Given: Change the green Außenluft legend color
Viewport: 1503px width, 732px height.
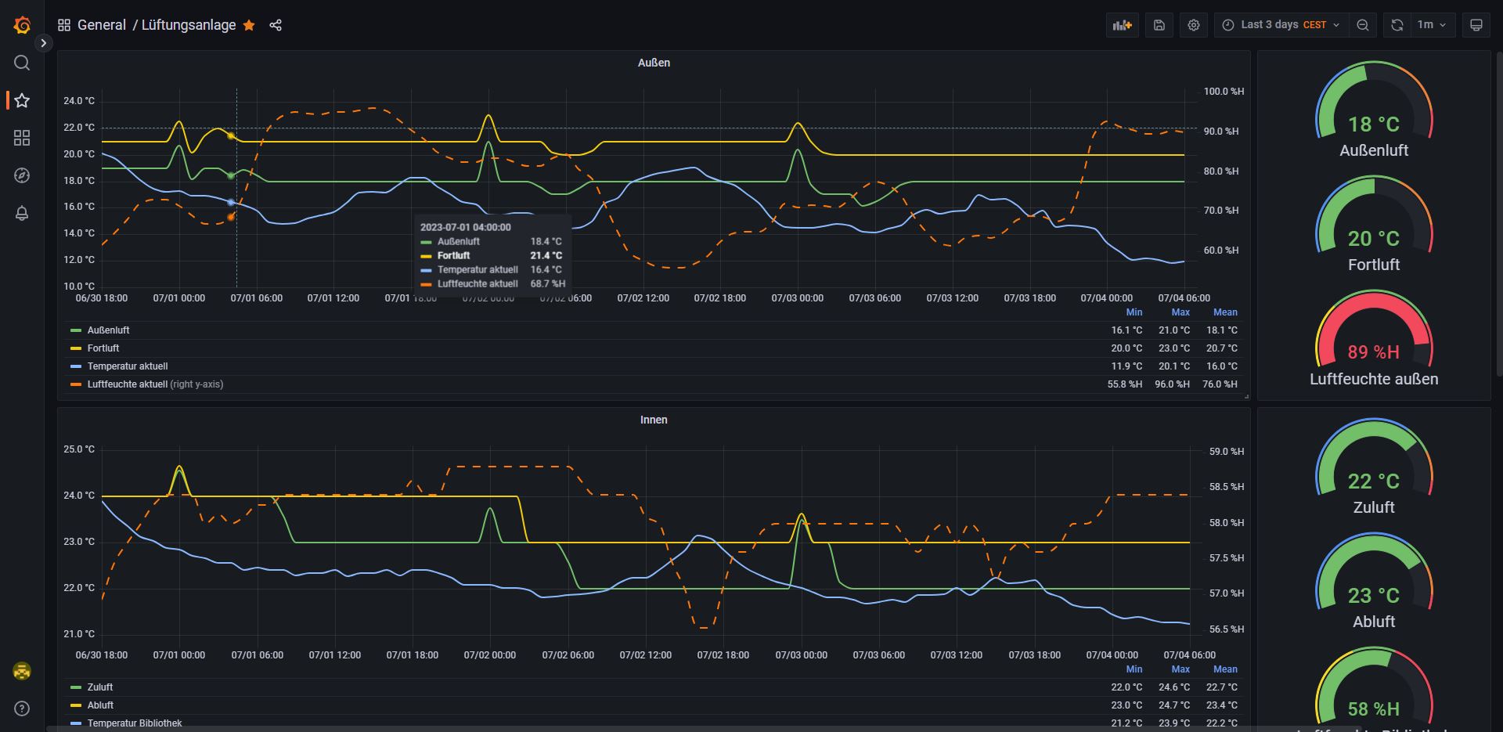Looking at the screenshot, I should [76, 330].
